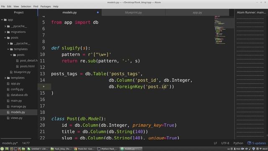This screenshot has width=268, height=151.
Task: Change the Python grammar selector
Action: 238,143
